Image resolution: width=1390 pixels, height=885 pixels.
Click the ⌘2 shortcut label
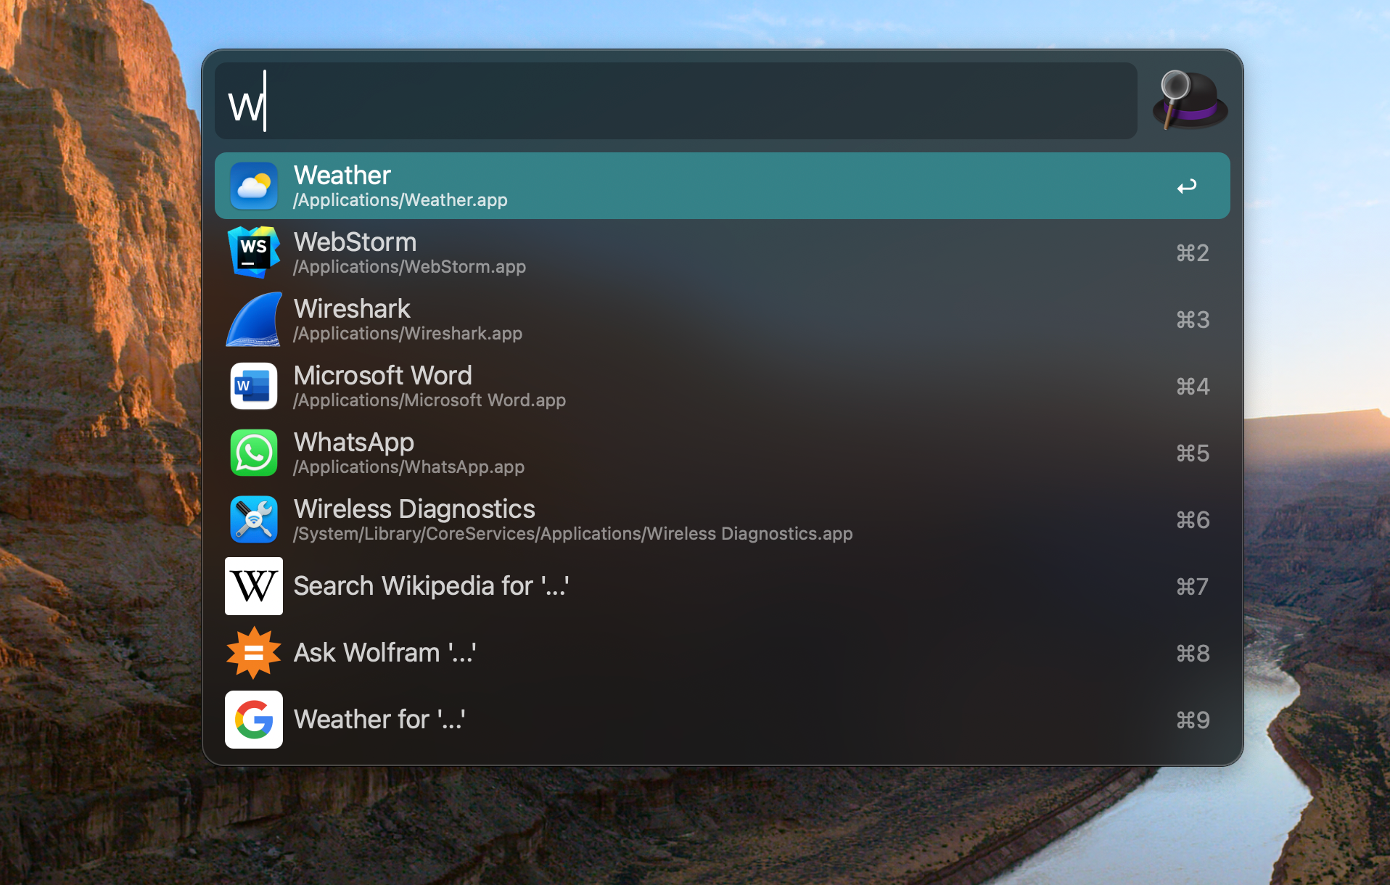(1193, 252)
